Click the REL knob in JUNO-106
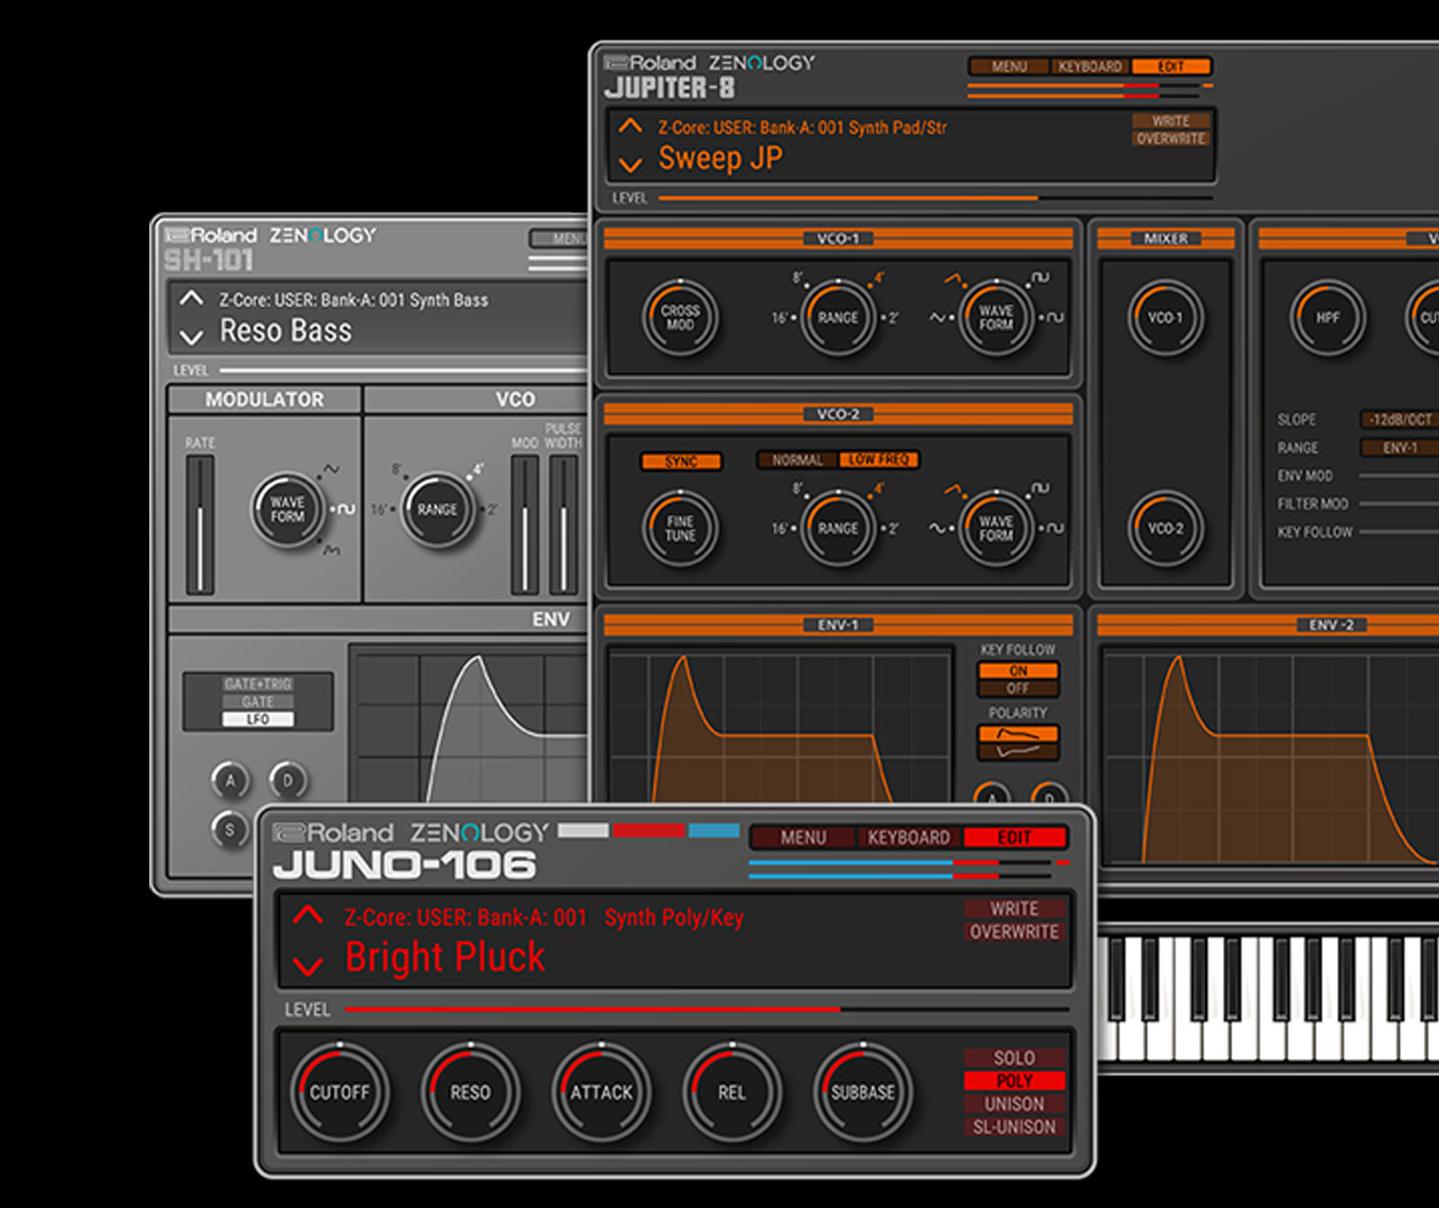Viewport: 1439px width, 1208px height. pyautogui.click(x=732, y=1091)
